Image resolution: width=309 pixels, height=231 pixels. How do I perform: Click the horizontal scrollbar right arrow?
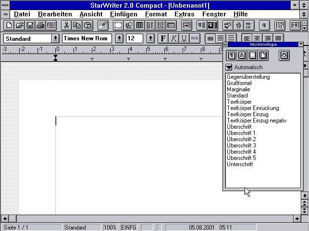pos(297,219)
